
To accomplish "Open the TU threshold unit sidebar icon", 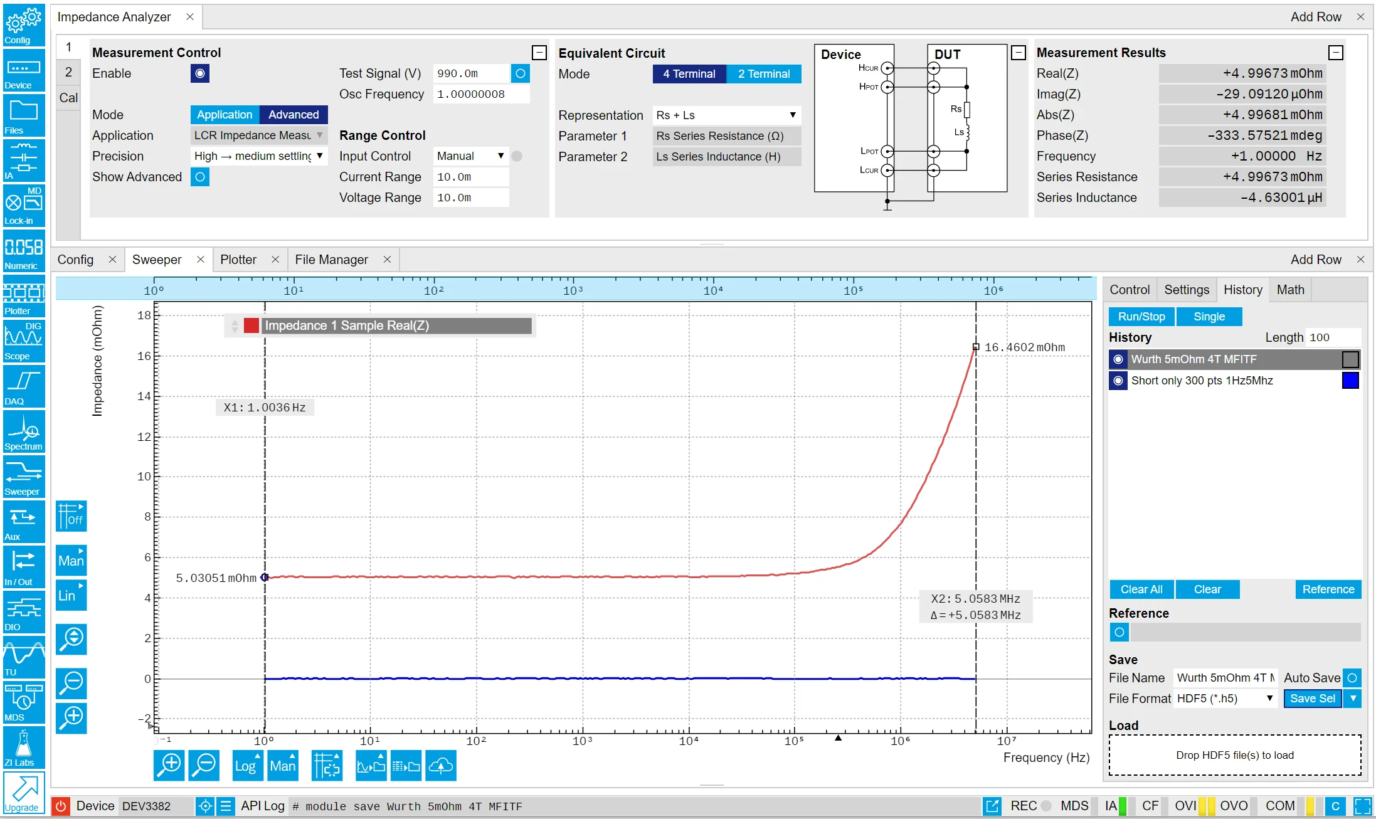I will point(24,657).
